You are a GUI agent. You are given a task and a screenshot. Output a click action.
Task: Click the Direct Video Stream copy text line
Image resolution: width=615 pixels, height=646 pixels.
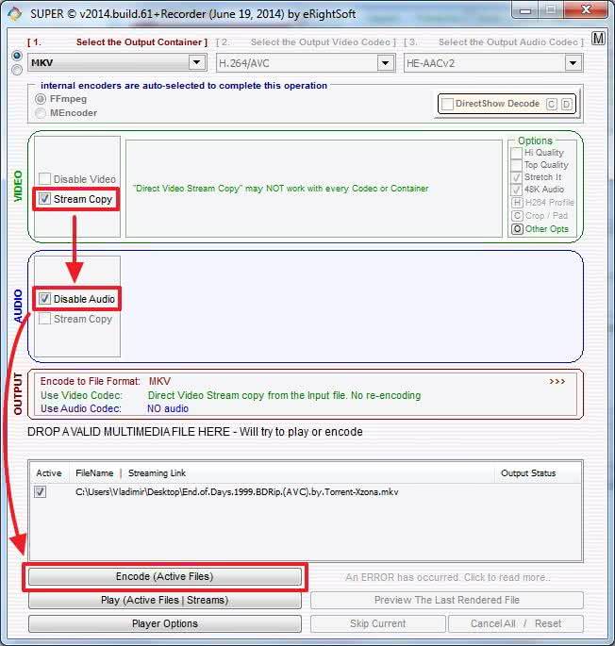click(x=285, y=395)
